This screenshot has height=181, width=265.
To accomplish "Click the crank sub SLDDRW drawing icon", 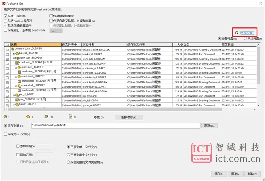I will point(17,63).
